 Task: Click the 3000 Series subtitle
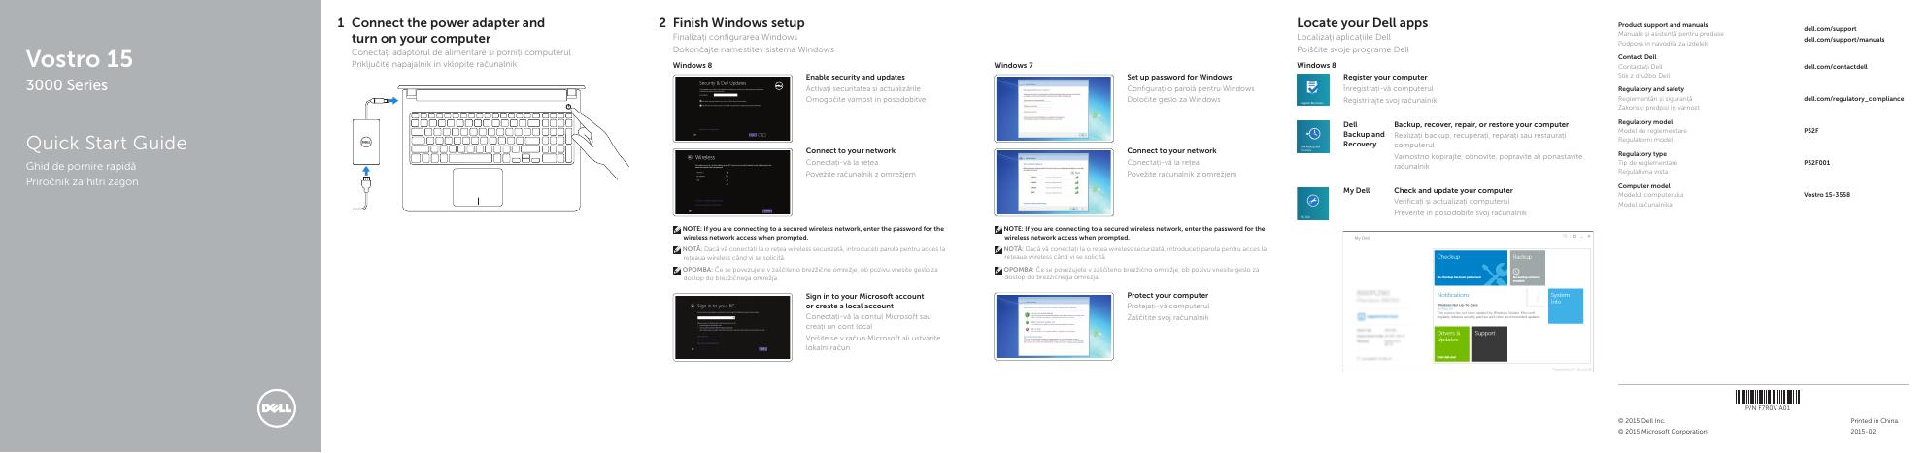[x=67, y=85]
